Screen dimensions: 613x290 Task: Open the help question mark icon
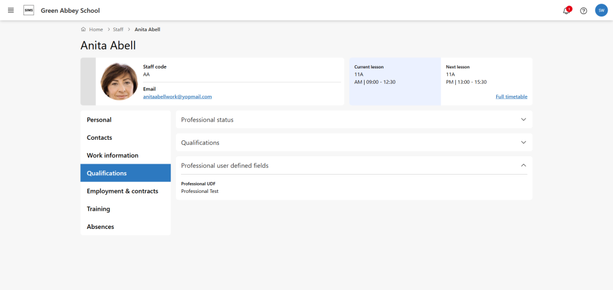pos(584,11)
